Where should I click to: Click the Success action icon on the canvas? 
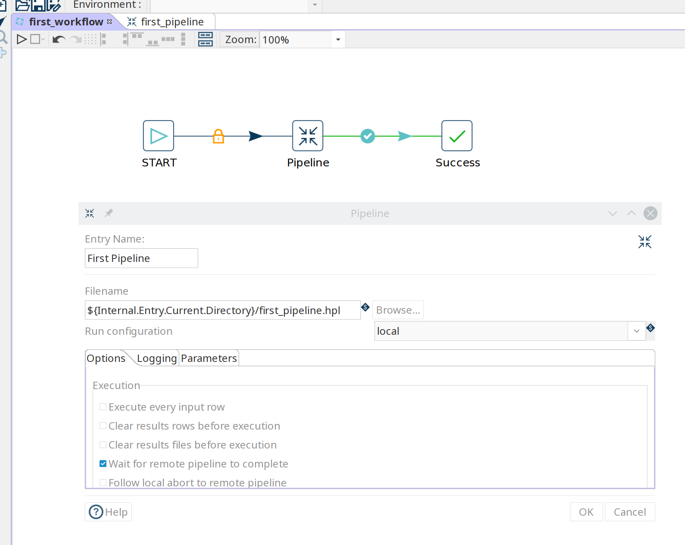click(x=457, y=136)
